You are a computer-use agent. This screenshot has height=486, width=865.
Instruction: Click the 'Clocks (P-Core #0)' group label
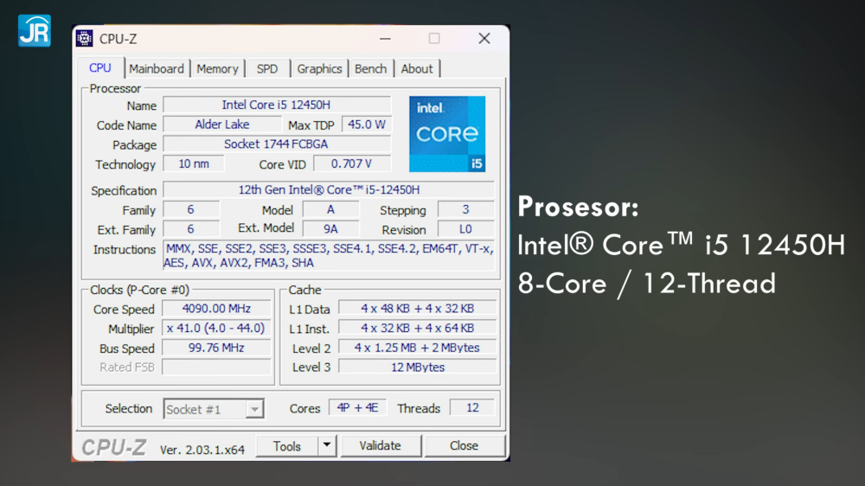click(x=139, y=290)
